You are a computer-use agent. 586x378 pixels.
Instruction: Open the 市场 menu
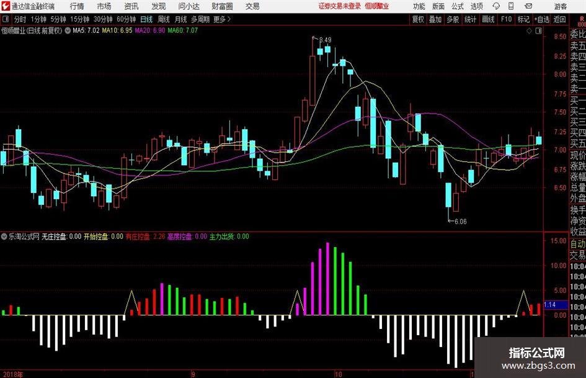click(x=104, y=6)
